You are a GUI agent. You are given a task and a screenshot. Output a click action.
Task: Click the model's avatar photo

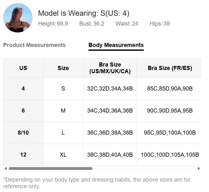(x=18, y=18)
